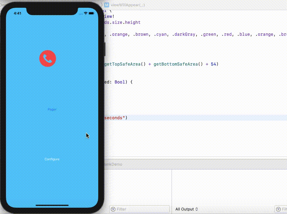Viewport: 287px width, 214px height.
Task: Click the filter icon in variables Filter field
Action: tap(113, 209)
